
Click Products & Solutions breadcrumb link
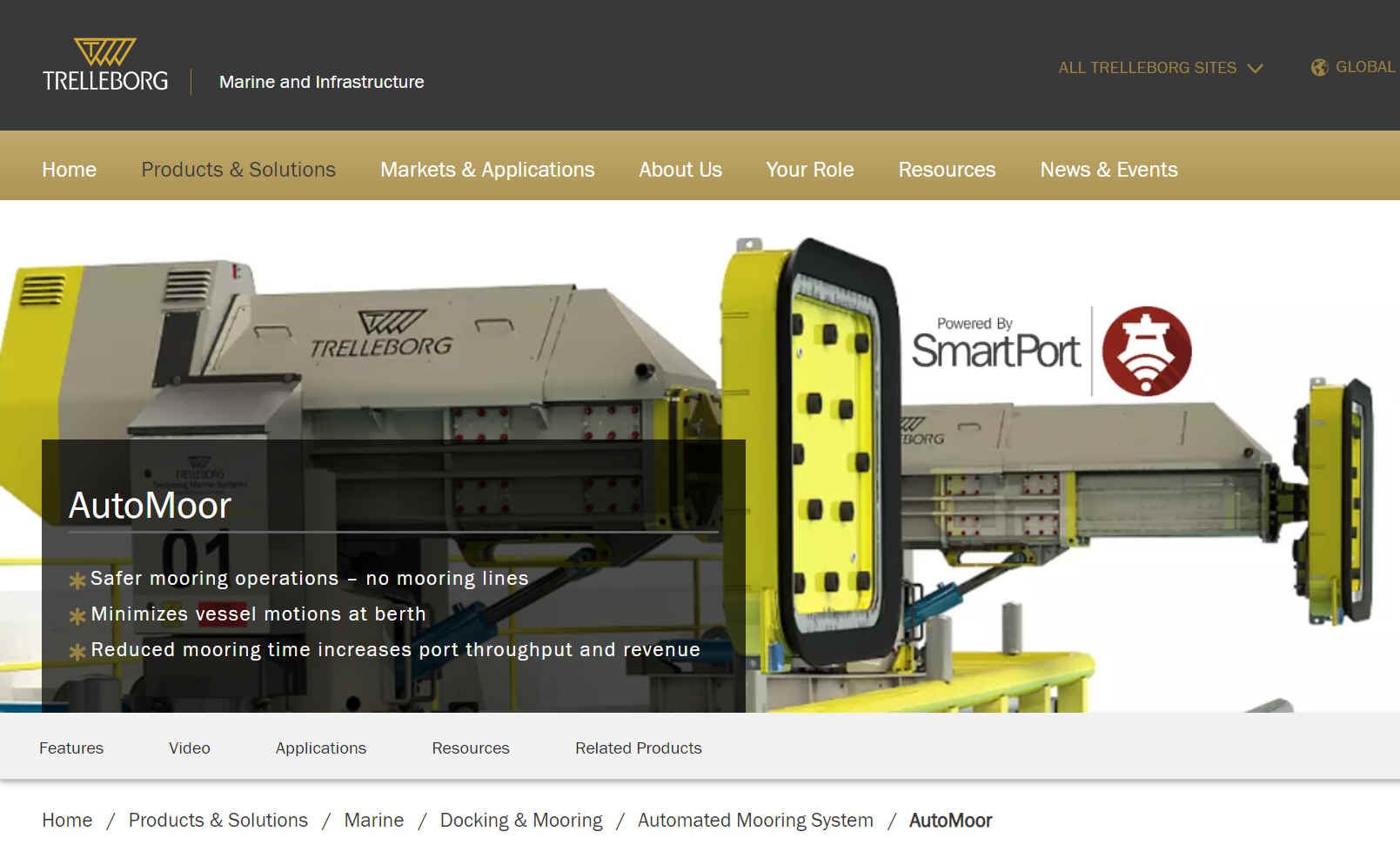(218, 821)
